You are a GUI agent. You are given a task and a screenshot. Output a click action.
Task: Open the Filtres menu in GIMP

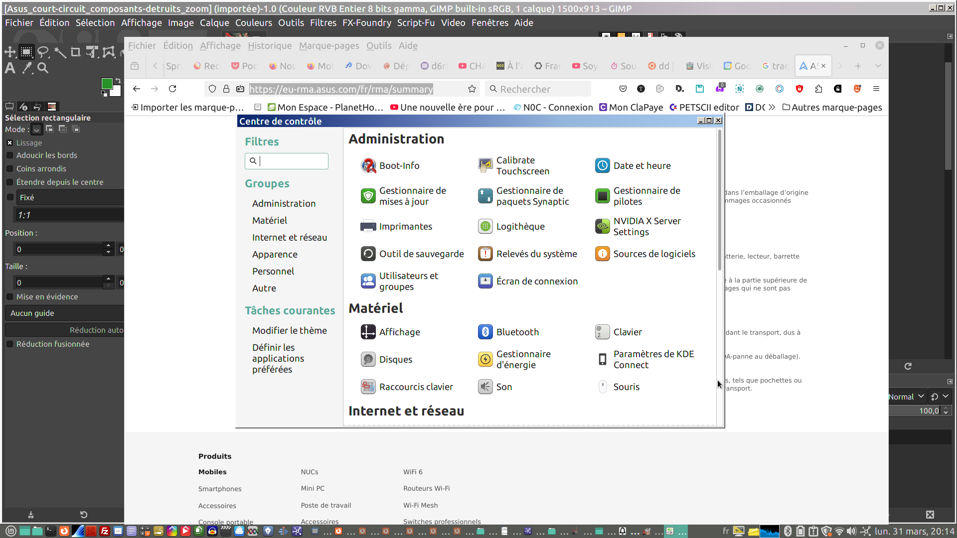click(323, 22)
